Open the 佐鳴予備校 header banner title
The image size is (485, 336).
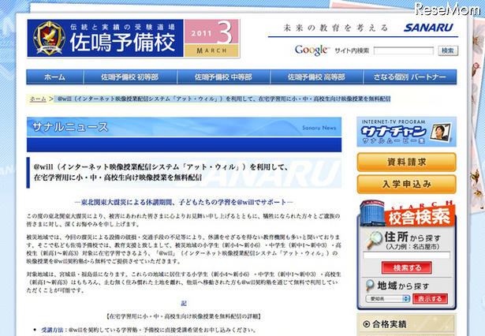coord(122,42)
